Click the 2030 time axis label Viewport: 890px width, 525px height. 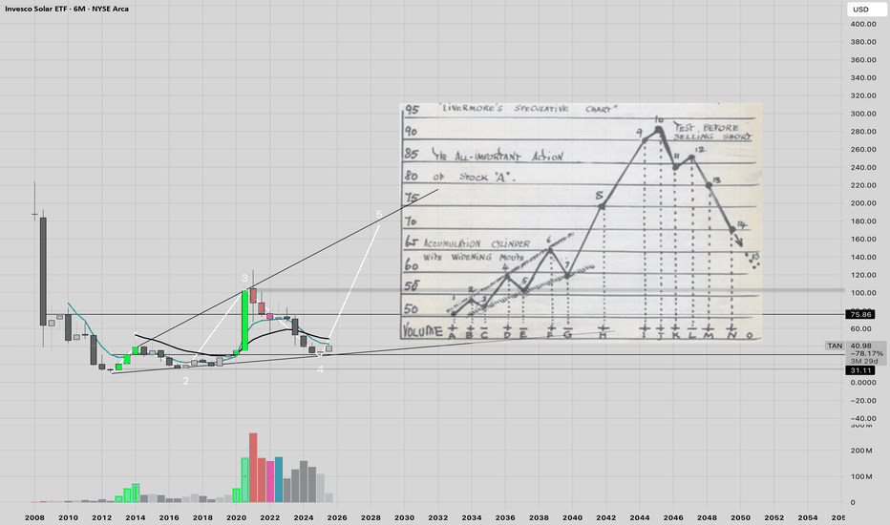point(404,517)
